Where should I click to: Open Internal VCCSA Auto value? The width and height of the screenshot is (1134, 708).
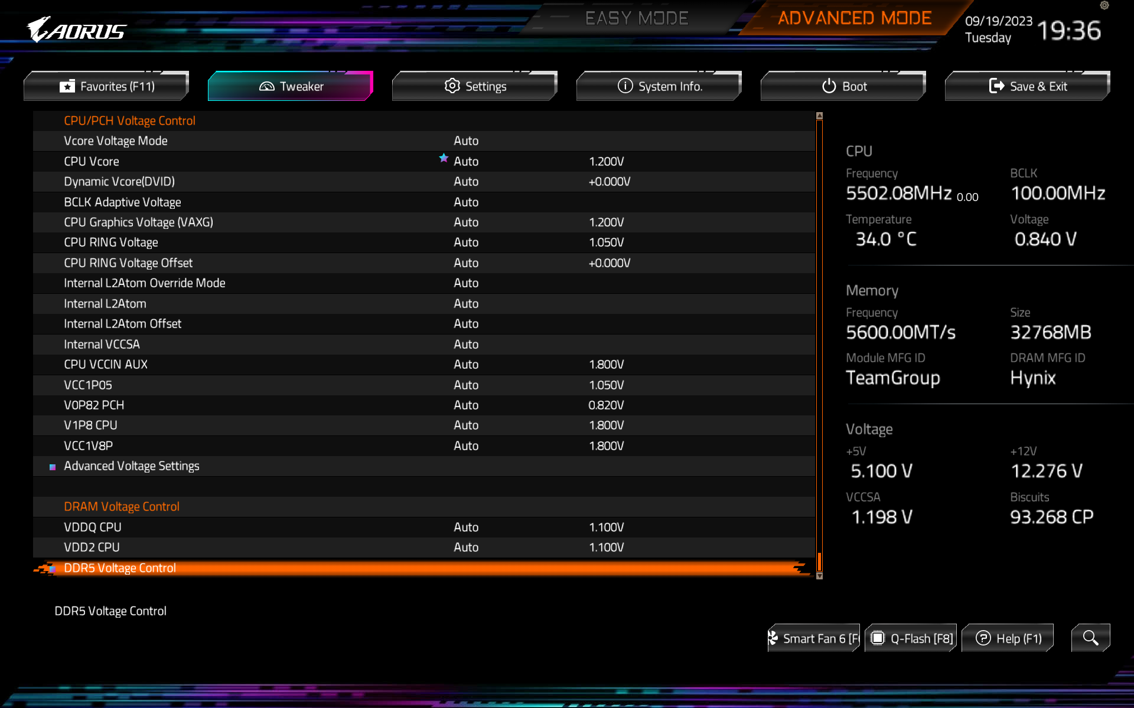466,344
